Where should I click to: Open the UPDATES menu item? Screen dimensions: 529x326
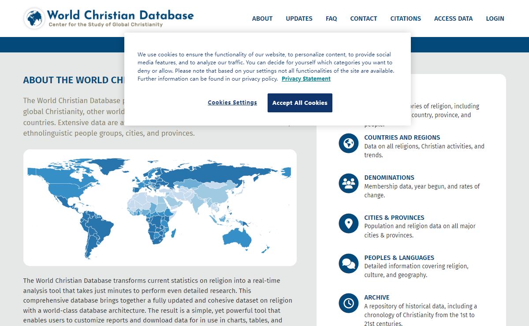point(299,19)
